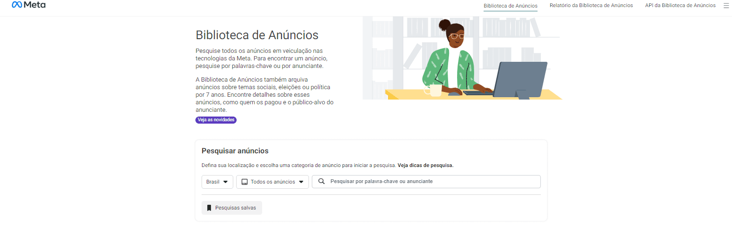This screenshot has height=226, width=732.
Task: Click the bookmark icon beside Pesquisas salvas
Action: click(x=209, y=208)
